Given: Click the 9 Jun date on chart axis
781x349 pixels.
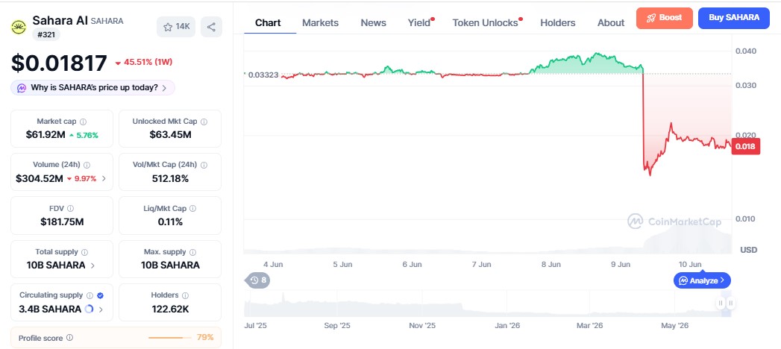Looking at the screenshot, I should [621, 265].
